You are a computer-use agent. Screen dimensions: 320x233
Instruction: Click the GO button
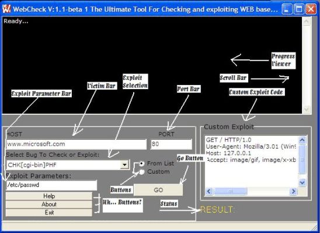click(x=158, y=190)
